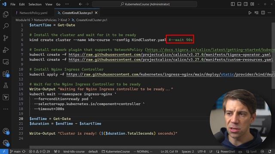Open the File menu

pos(13,4)
